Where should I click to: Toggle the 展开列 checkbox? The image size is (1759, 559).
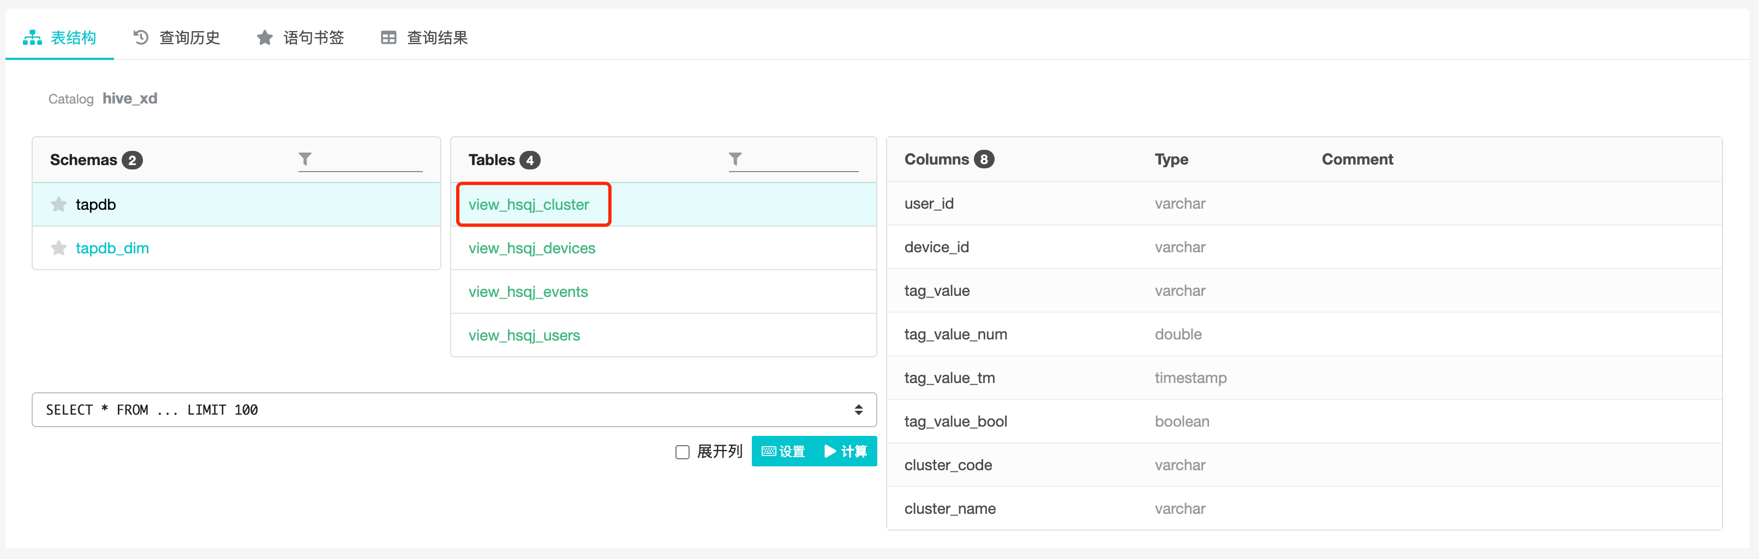pyautogui.click(x=682, y=452)
